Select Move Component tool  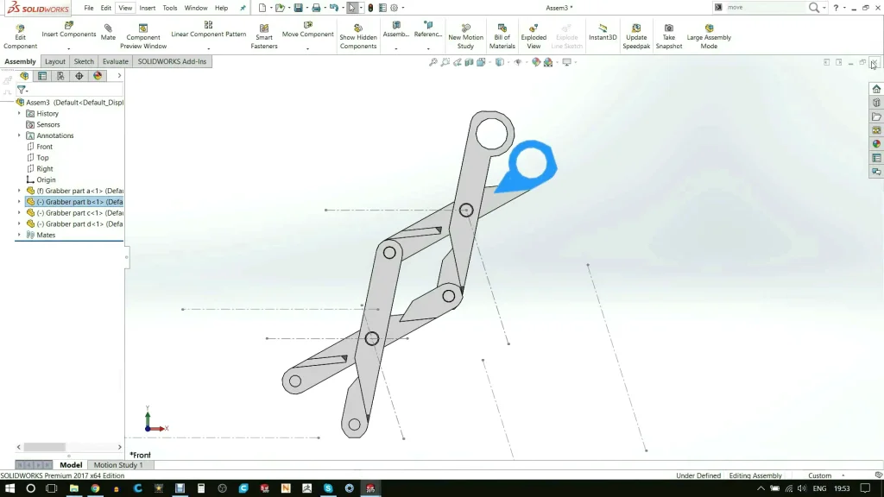point(308,30)
